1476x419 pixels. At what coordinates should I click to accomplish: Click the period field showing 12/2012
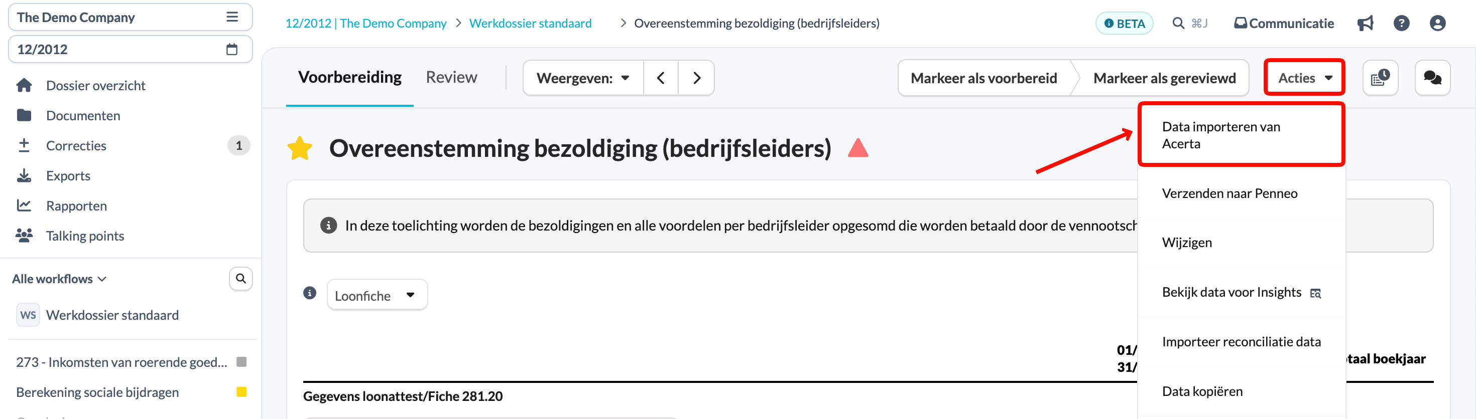pos(130,49)
